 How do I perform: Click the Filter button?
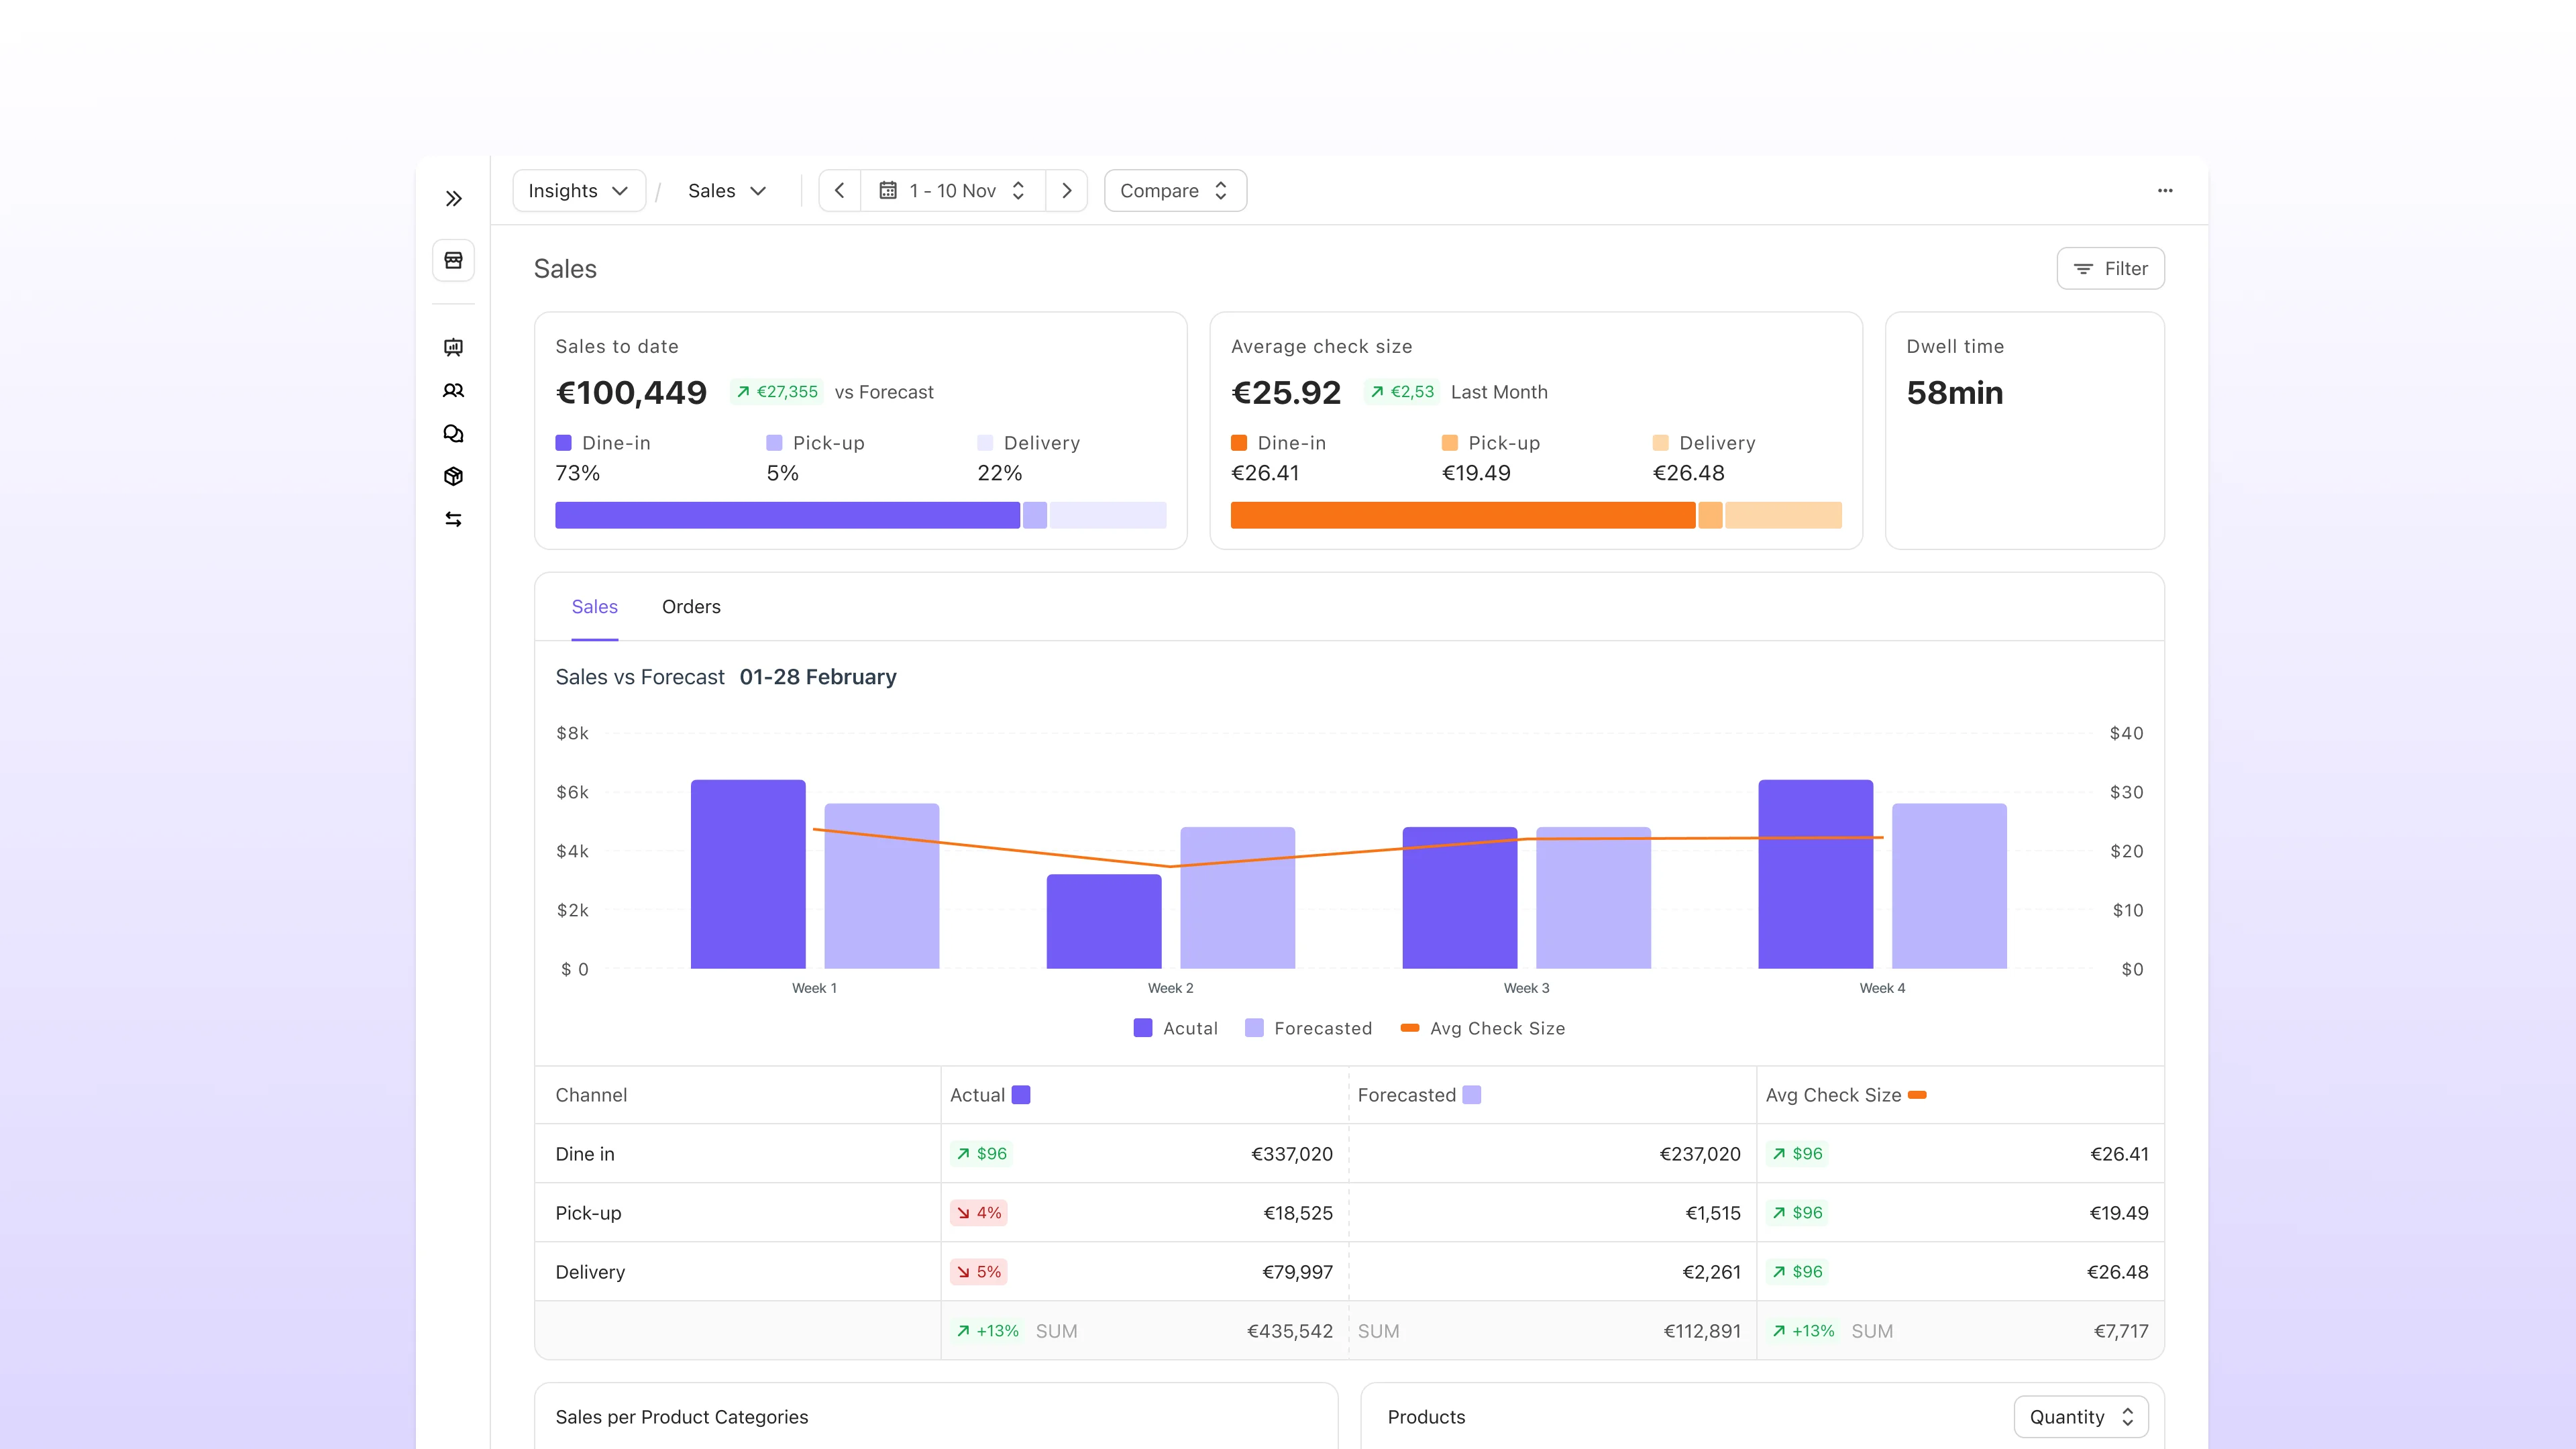[2110, 268]
